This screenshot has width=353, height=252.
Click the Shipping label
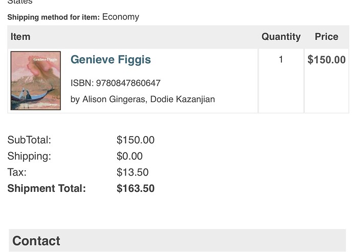29,156
